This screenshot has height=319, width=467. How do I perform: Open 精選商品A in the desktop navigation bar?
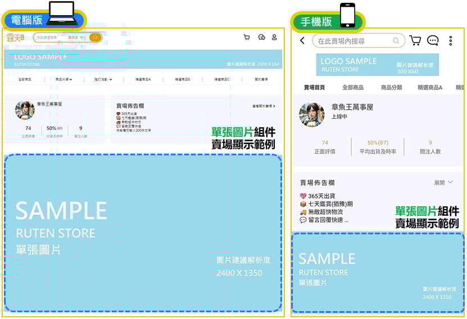coord(143,80)
